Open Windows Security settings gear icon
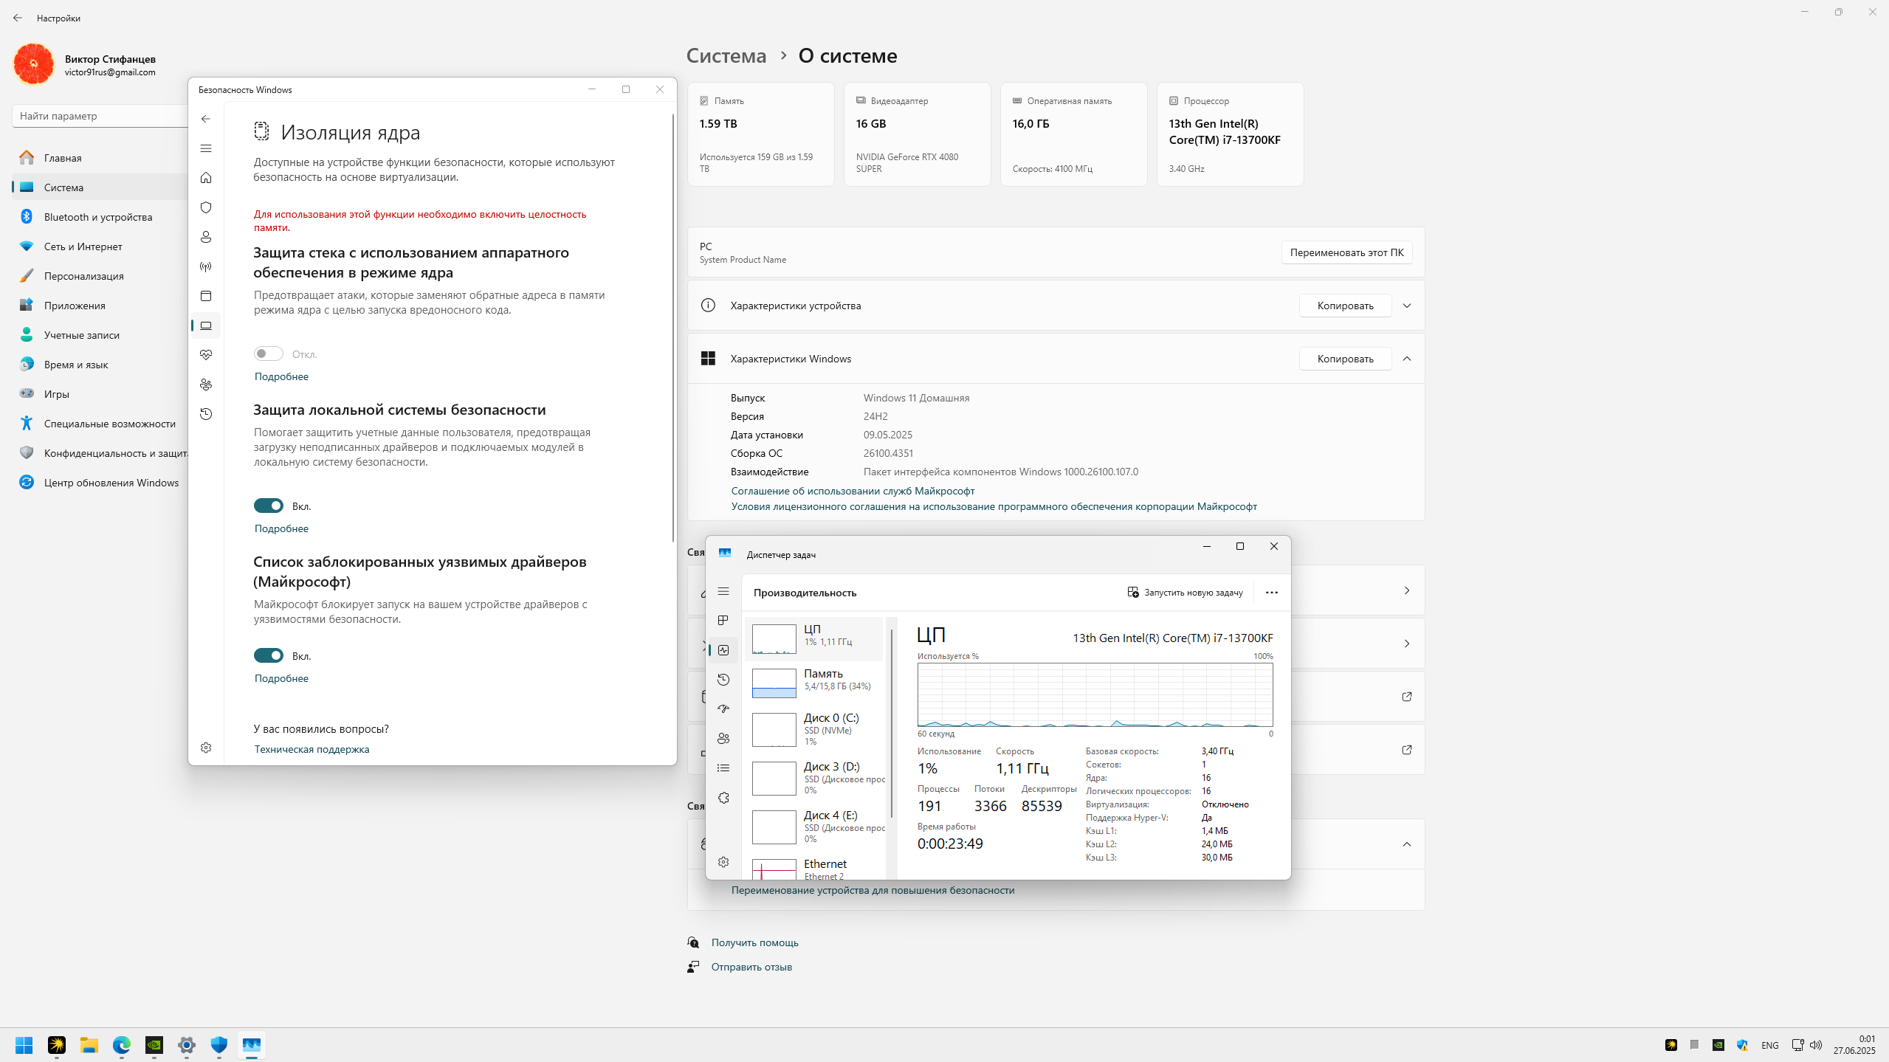Screen dimensions: 1889x1062 click(x=206, y=748)
